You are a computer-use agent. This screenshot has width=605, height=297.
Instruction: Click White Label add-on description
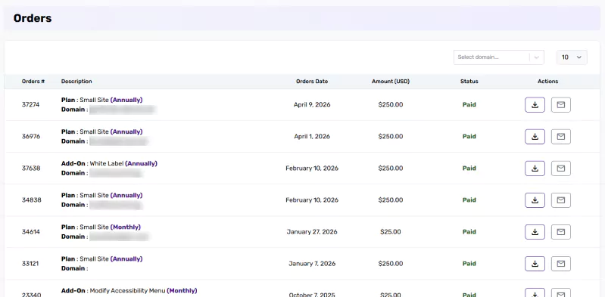109,163
